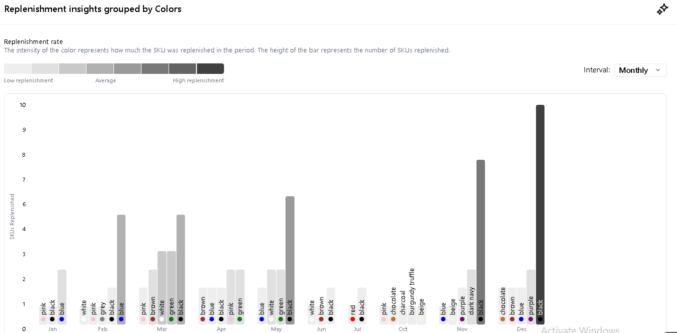Open the Interval Monthly dropdown
Viewport: 677px width, 333px height.
point(640,70)
